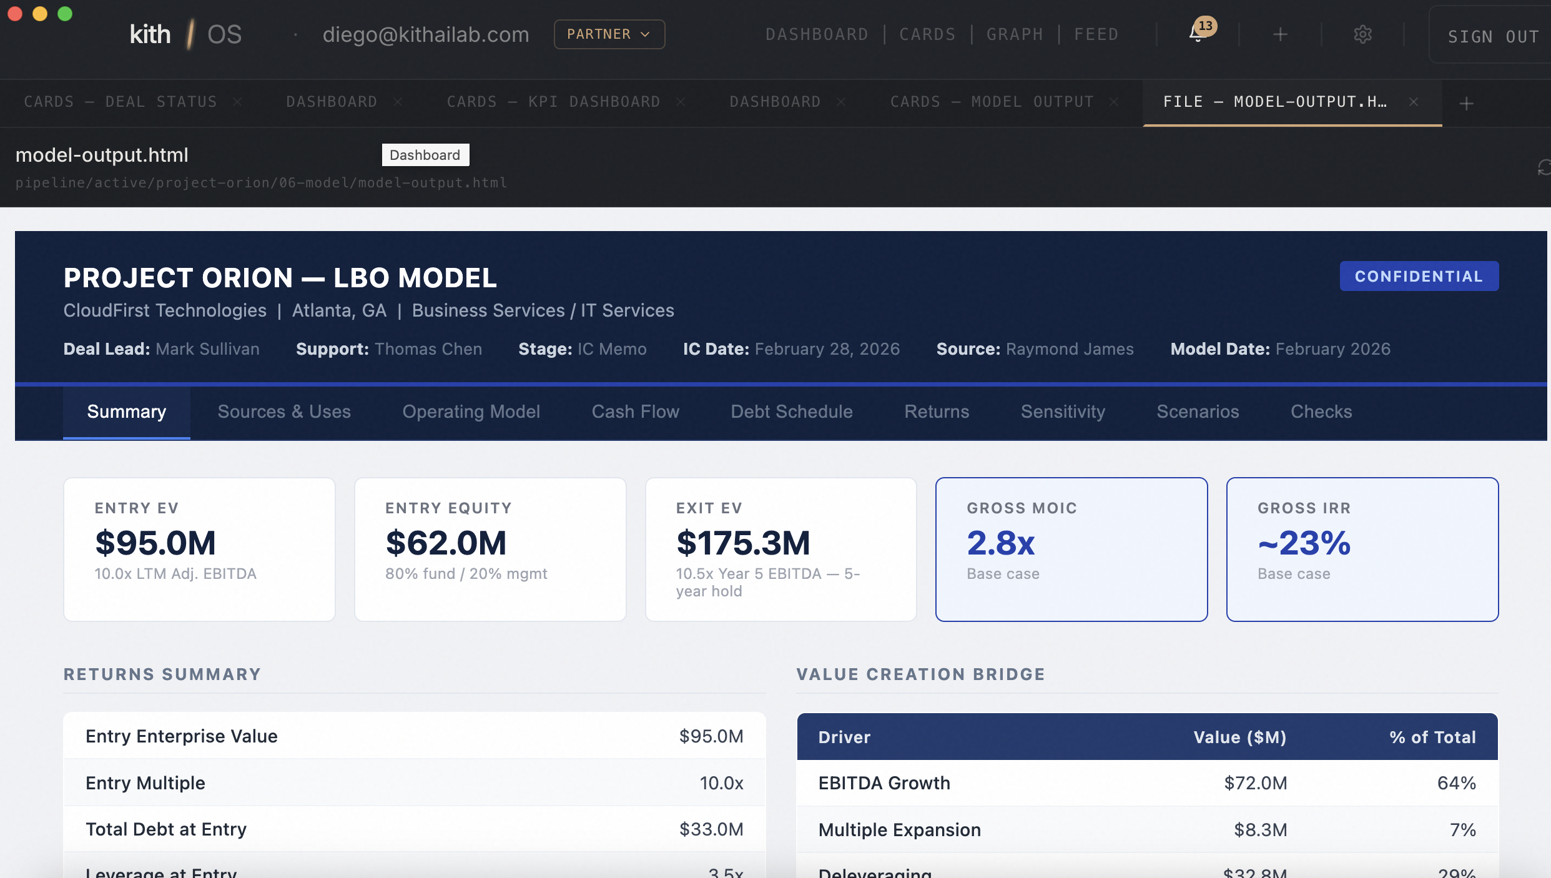Close the Cards – Deal Status tab

pyautogui.click(x=237, y=102)
